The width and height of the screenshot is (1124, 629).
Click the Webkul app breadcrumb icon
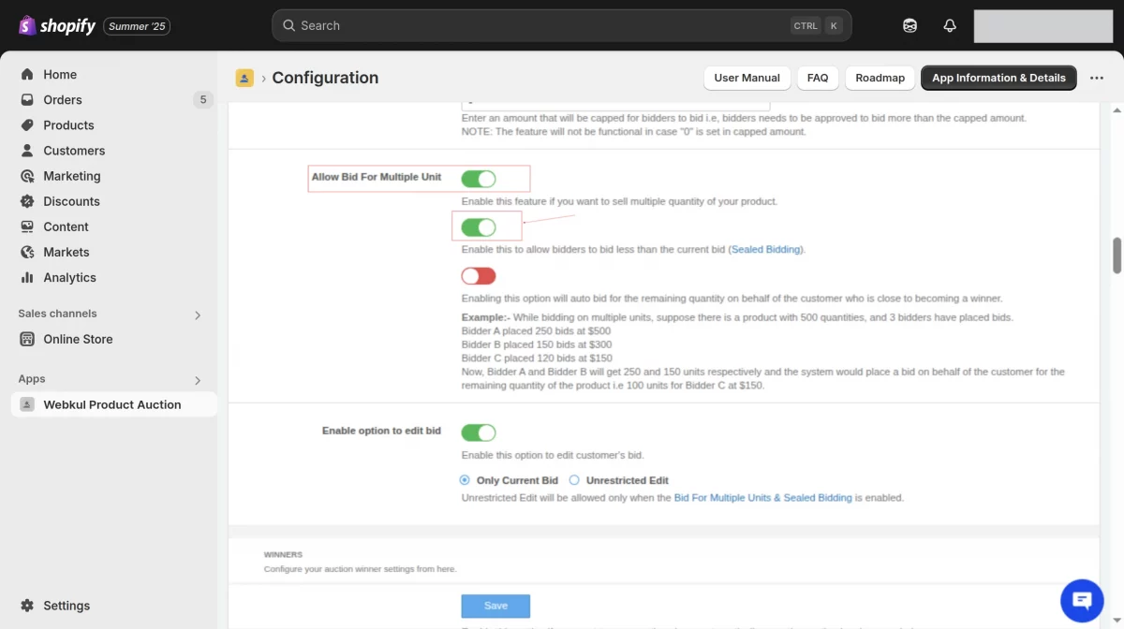244,78
